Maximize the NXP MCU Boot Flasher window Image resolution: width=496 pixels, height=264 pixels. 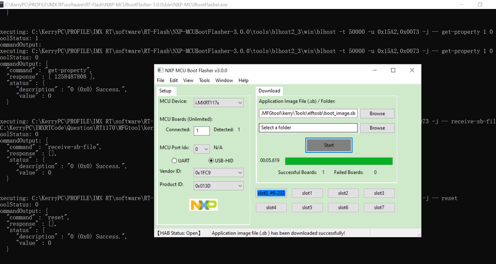coord(393,70)
